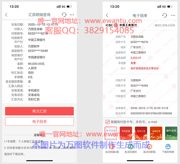Click the 收款金额 3,355.07 value
This screenshot has height=164, width=180.
click(x=136, y=58)
